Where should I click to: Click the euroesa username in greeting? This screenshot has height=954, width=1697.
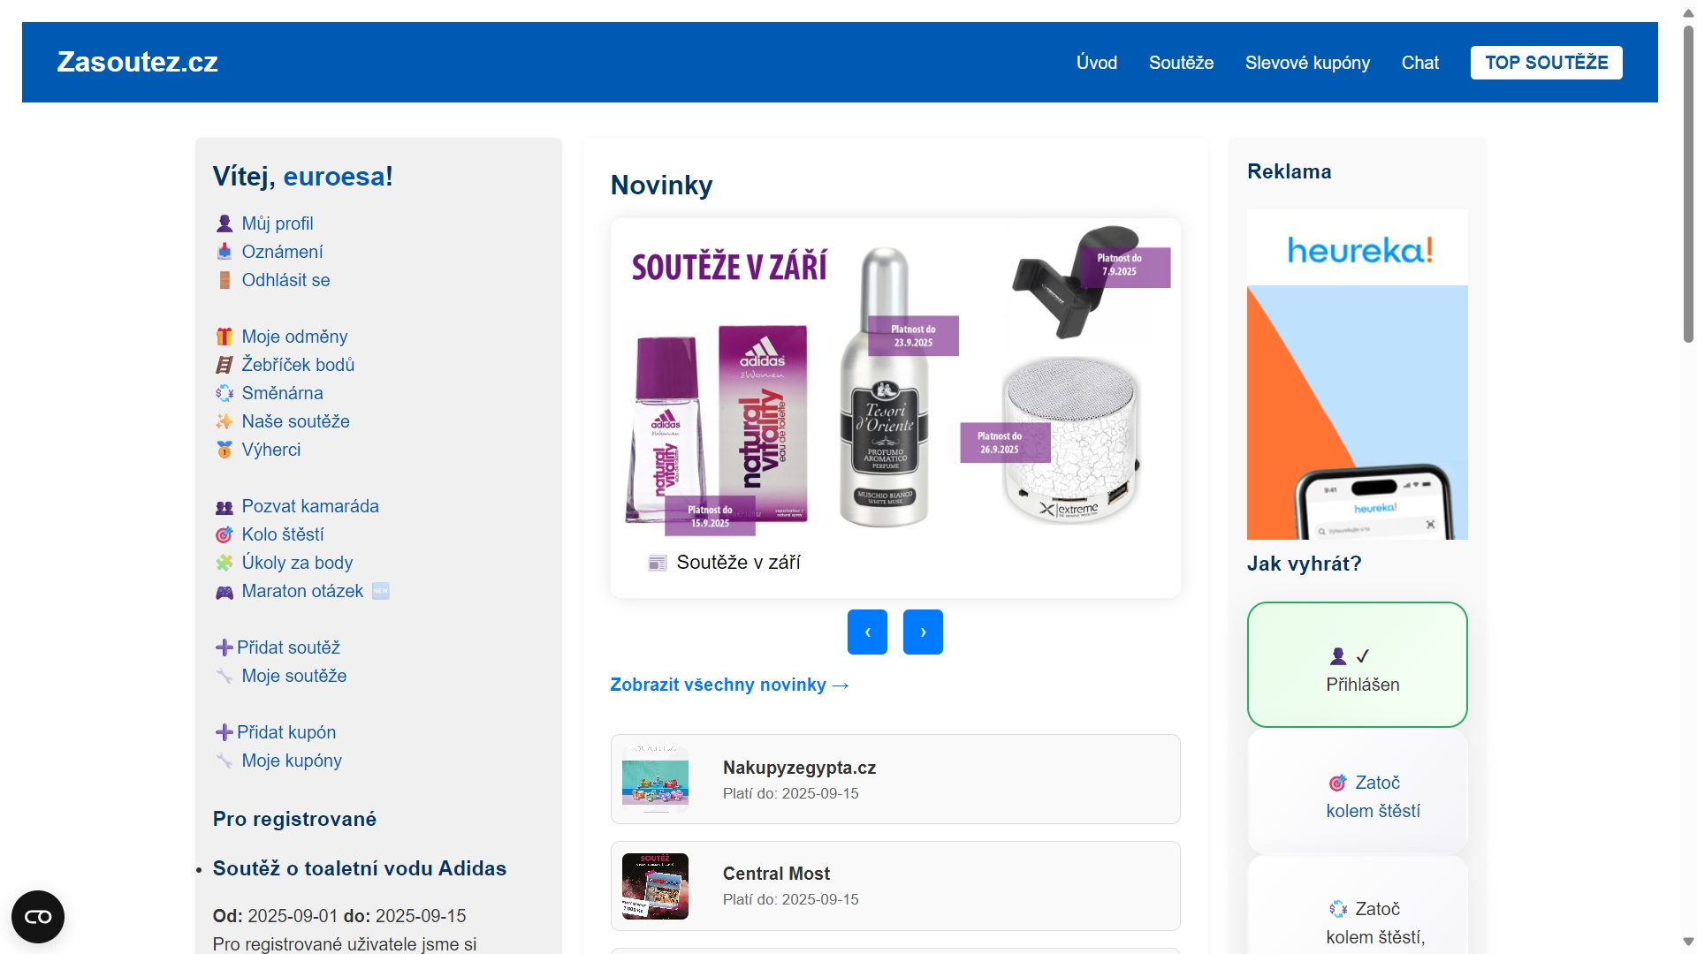[334, 177]
